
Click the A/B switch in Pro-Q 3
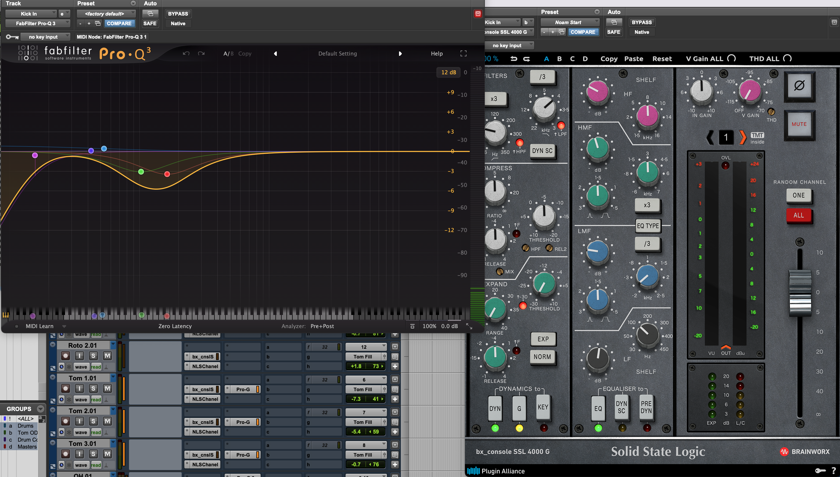(x=228, y=53)
